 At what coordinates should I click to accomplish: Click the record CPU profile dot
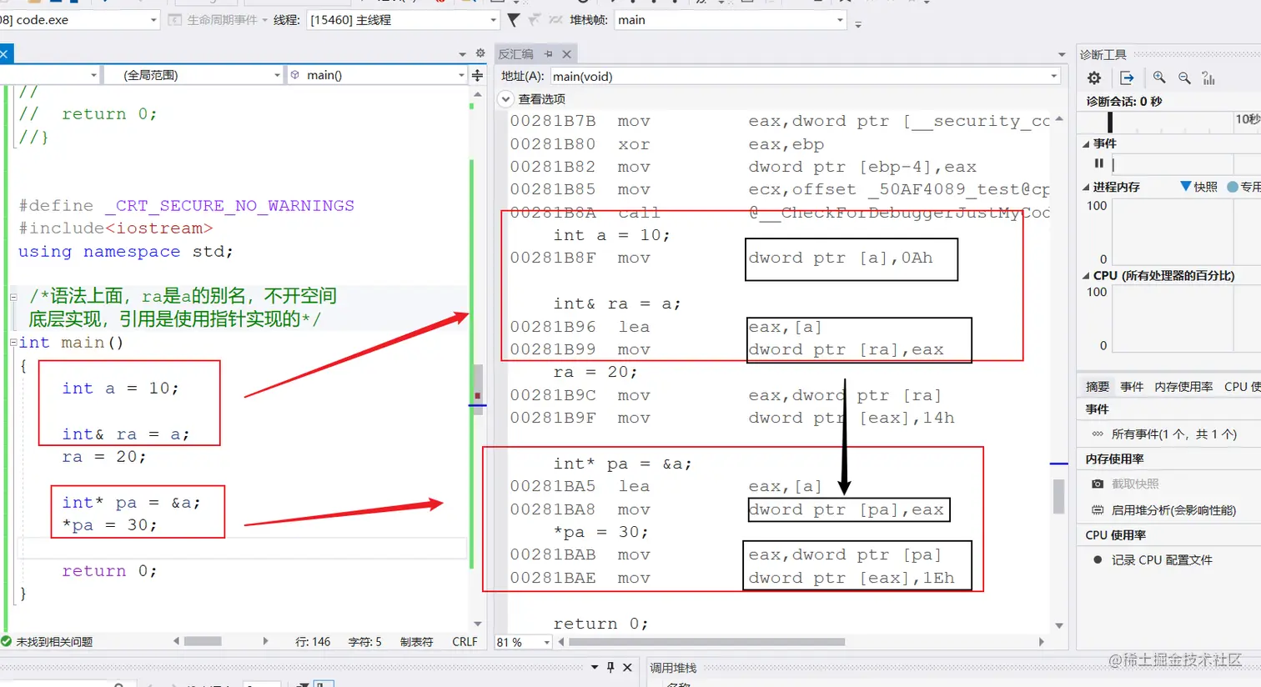click(1098, 560)
